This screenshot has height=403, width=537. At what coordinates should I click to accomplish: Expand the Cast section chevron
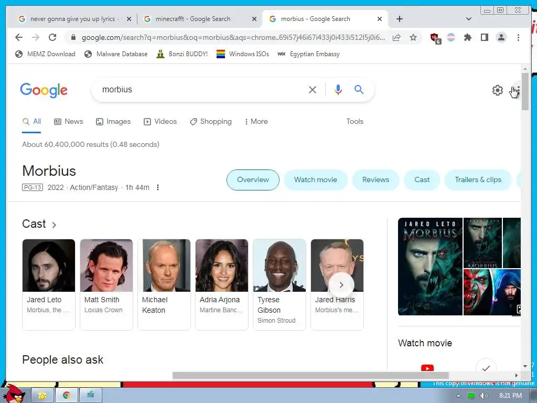pyautogui.click(x=54, y=225)
